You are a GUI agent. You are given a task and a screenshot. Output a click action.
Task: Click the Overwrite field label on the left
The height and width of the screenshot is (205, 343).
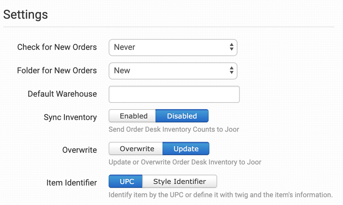click(80, 150)
